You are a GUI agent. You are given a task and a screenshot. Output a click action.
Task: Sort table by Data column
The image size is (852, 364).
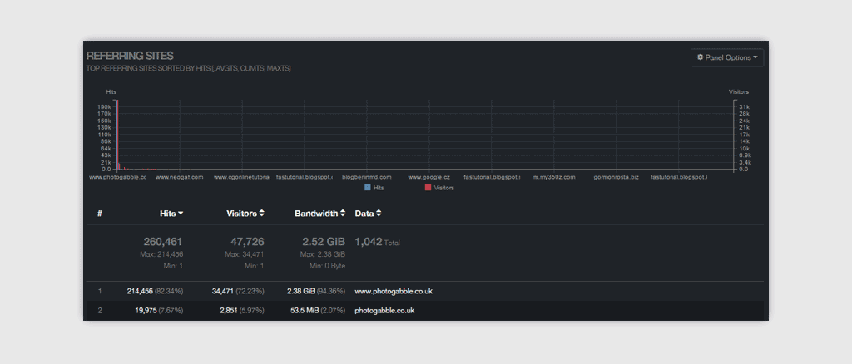pyautogui.click(x=368, y=214)
